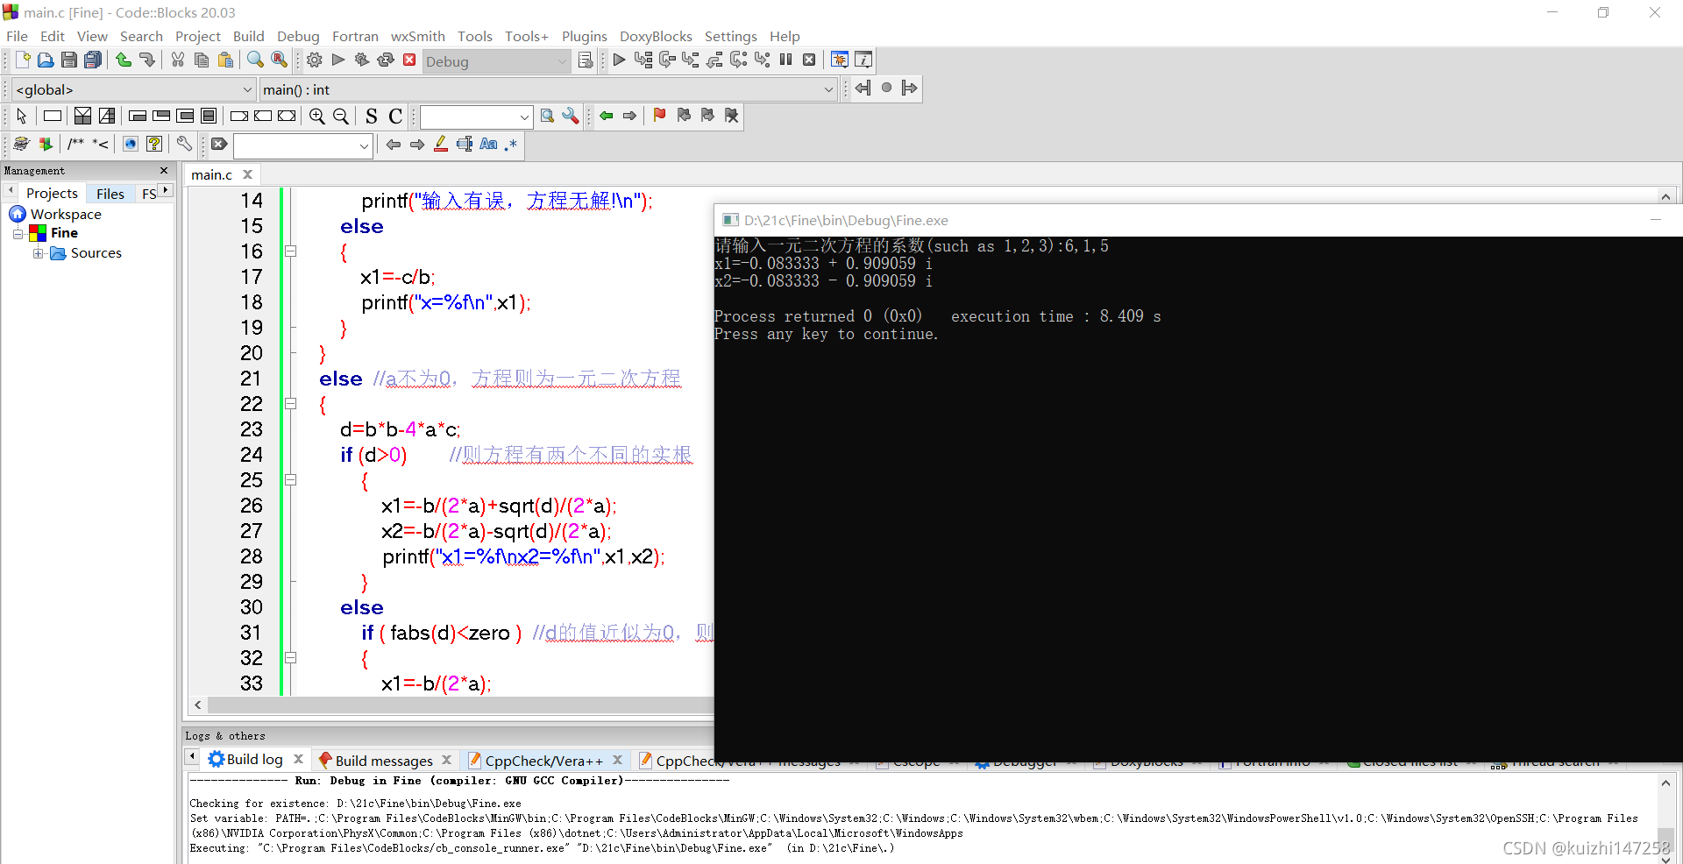Insert a Doxygen block comment icon
The width and height of the screenshot is (1683, 864).
[76, 144]
